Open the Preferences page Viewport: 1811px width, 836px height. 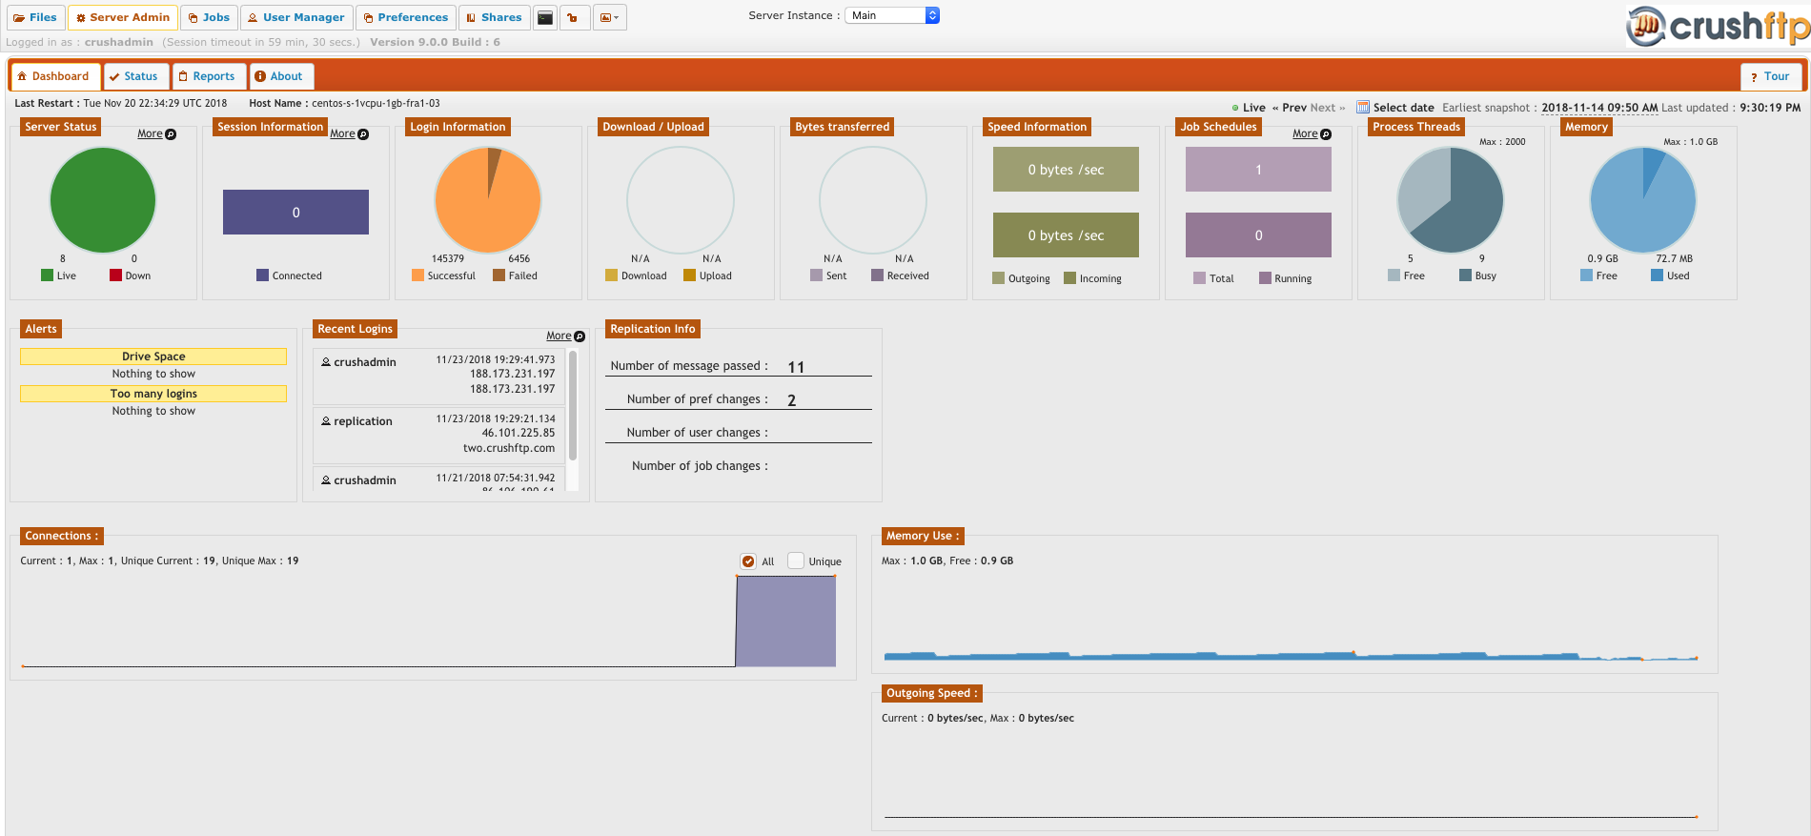[x=405, y=17]
